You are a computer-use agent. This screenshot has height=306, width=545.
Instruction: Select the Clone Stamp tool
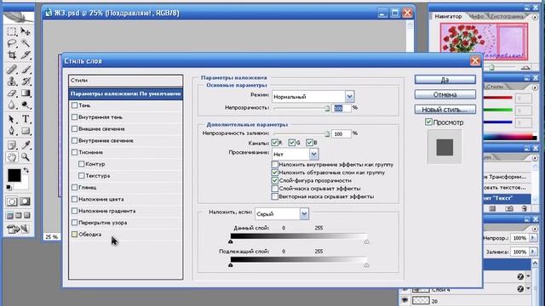[x=12, y=82]
